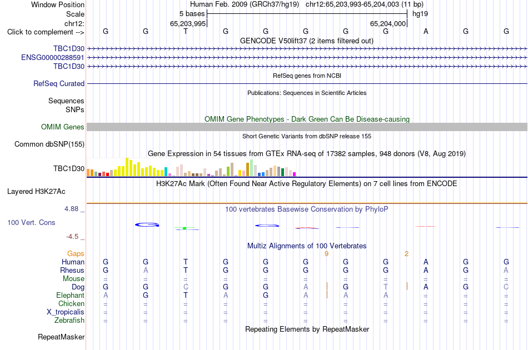The image size is (528, 350).
Task: Select the Elephant species row label
Action: coord(71,295)
